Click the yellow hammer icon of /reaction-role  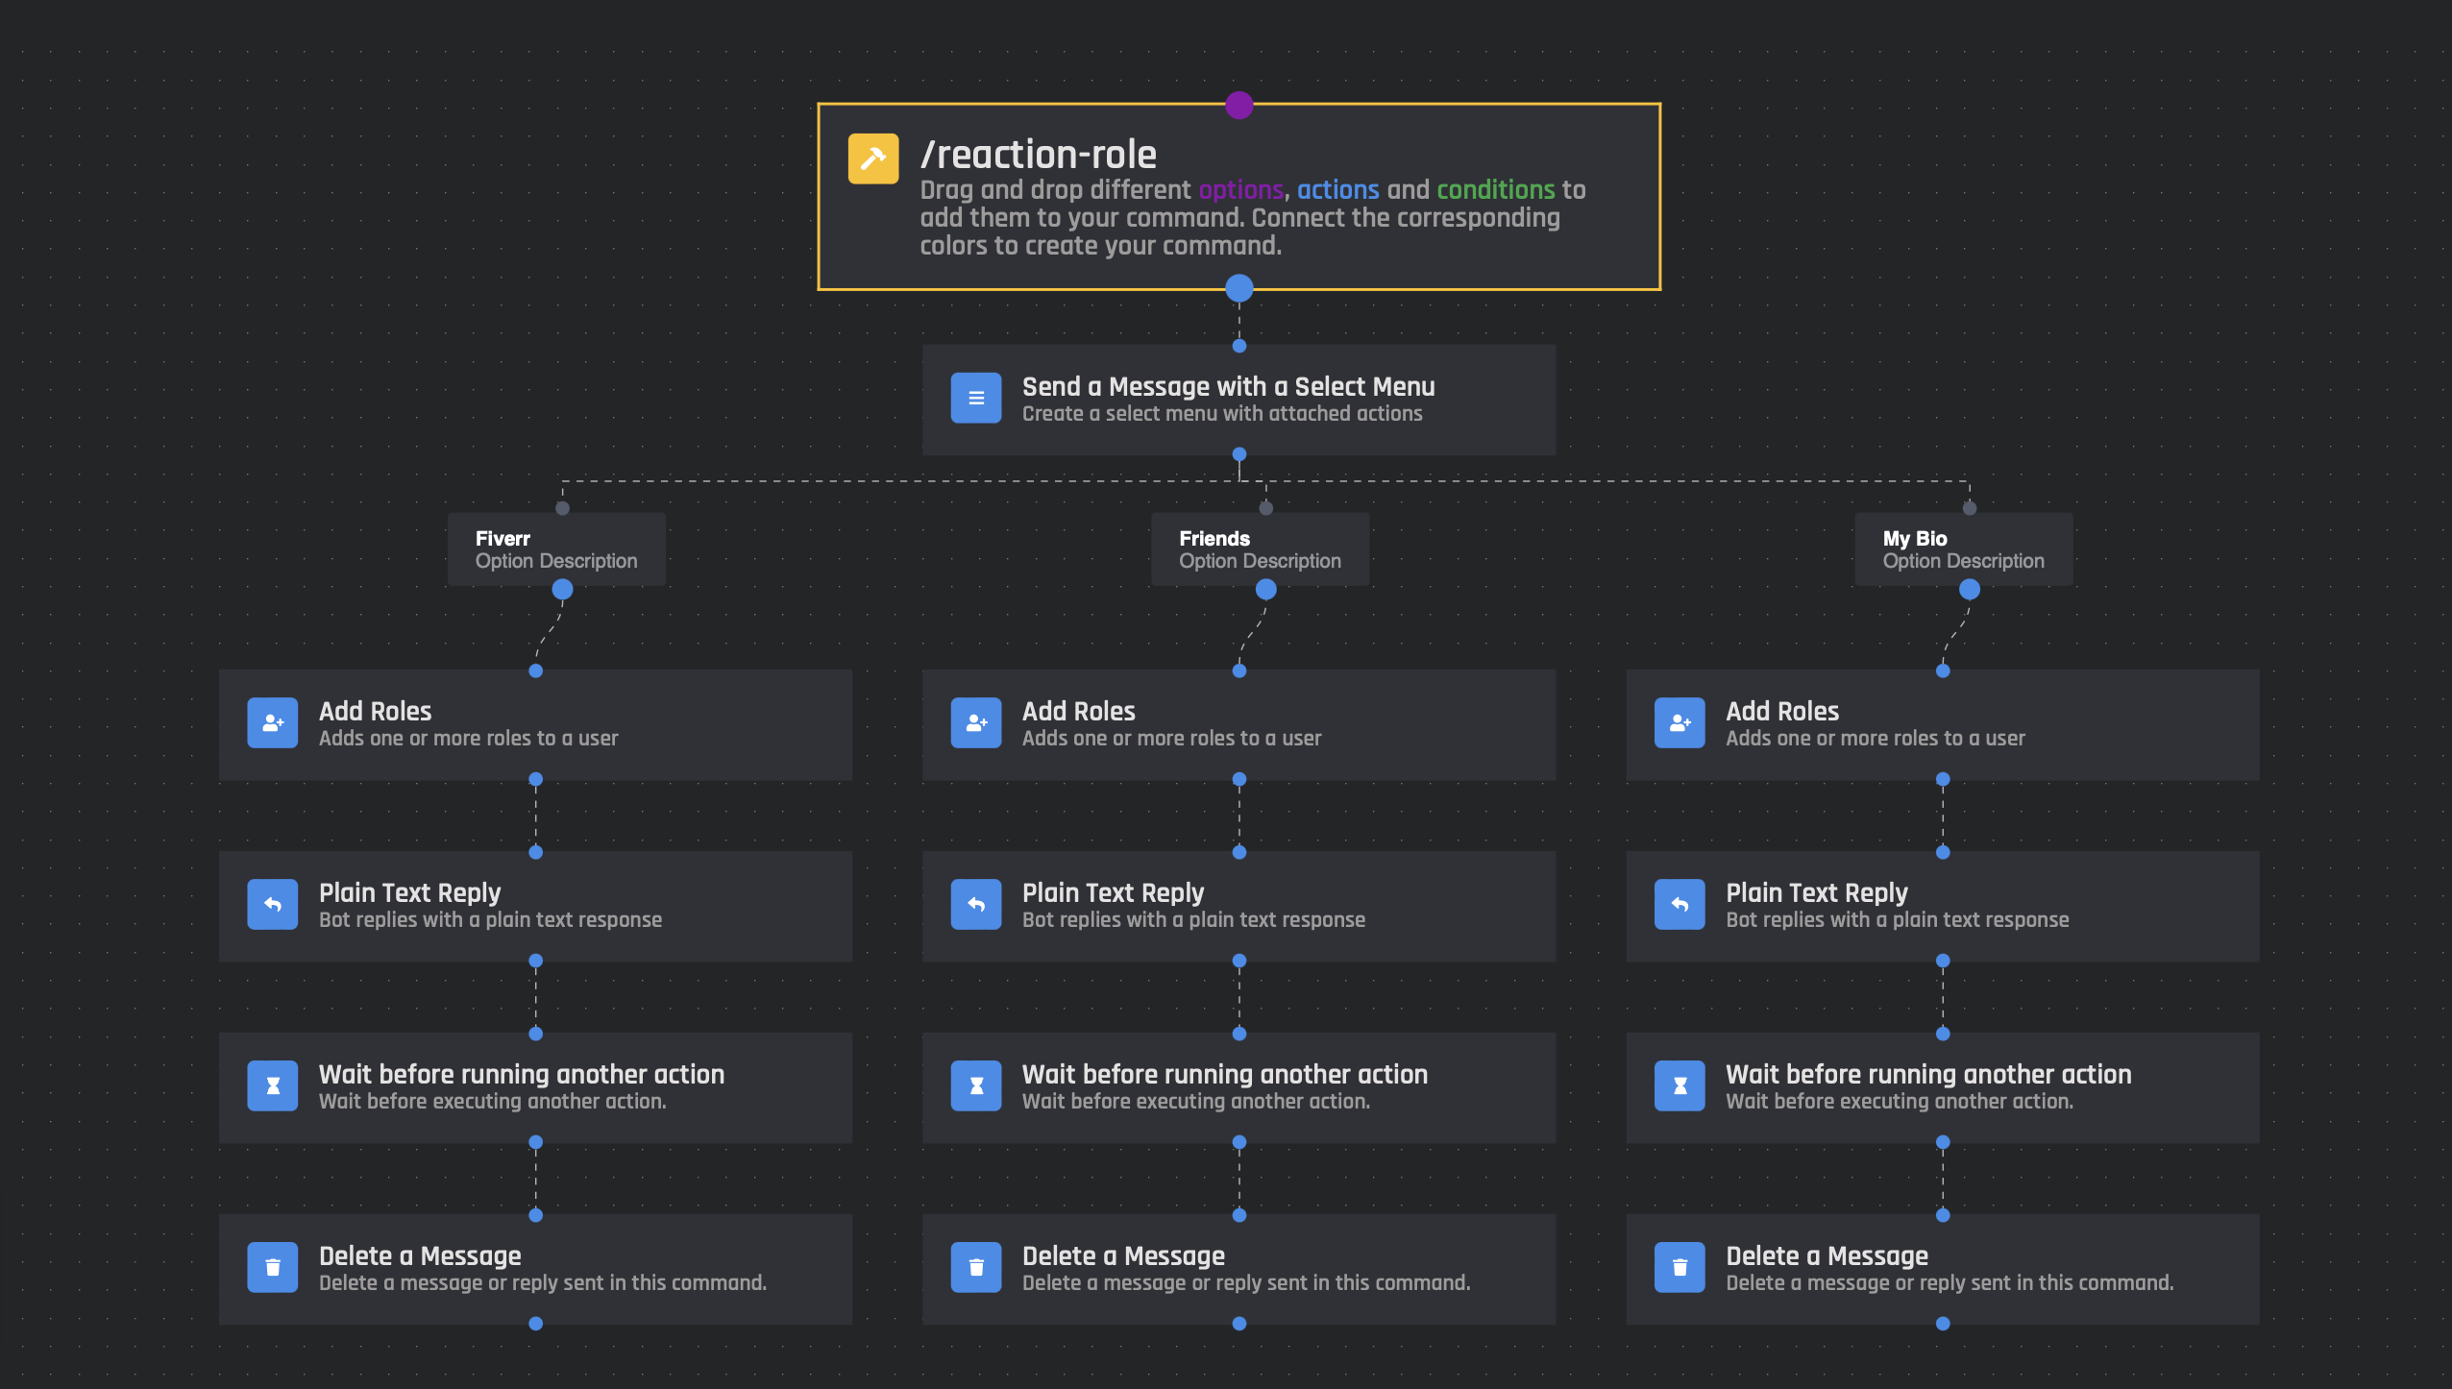872,158
